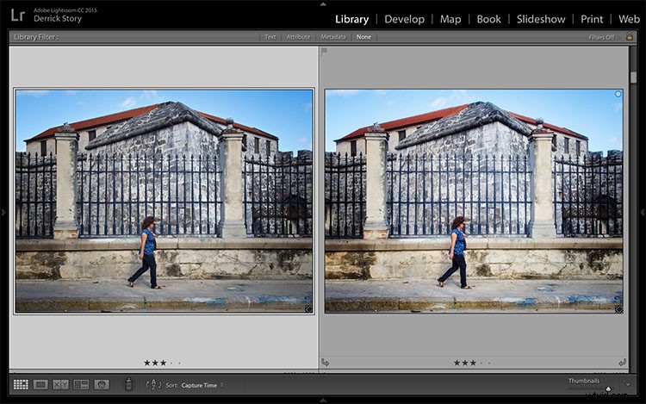Toggle flag on right photo cell
The width and height of the screenshot is (646, 404).
pos(324,52)
